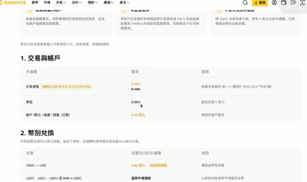Click the '1. 交易與帳戶' heading

40,58
